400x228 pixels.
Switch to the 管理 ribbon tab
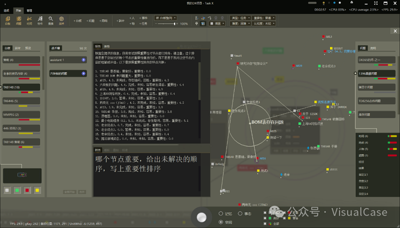(x=29, y=10)
